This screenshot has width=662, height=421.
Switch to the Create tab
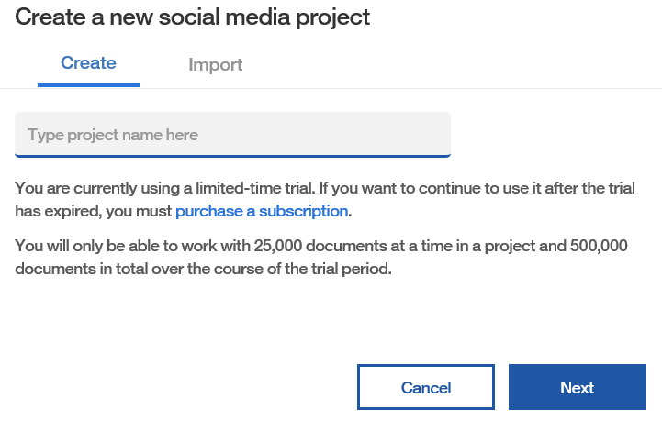click(88, 63)
